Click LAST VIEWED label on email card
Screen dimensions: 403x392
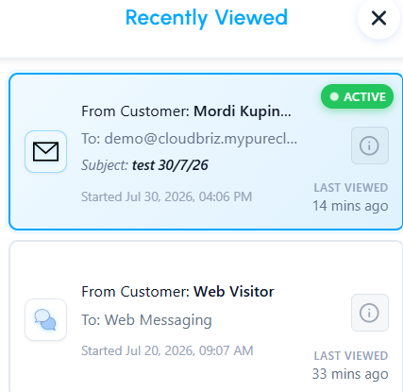[351, 188]
